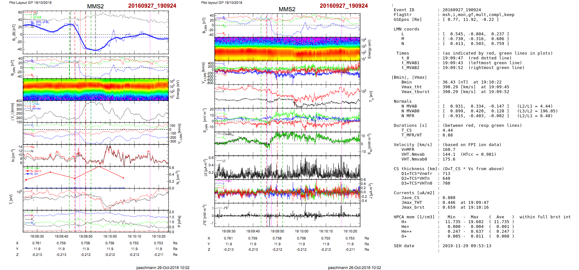Click the 'N He++' legend entry in left plot
The image size is (579, 270).
(x=36, y=171)
